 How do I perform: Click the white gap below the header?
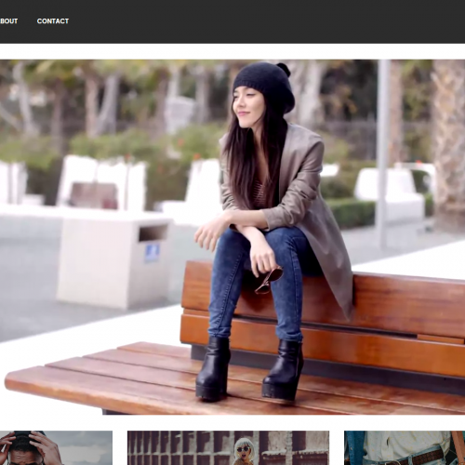[232, 51]
